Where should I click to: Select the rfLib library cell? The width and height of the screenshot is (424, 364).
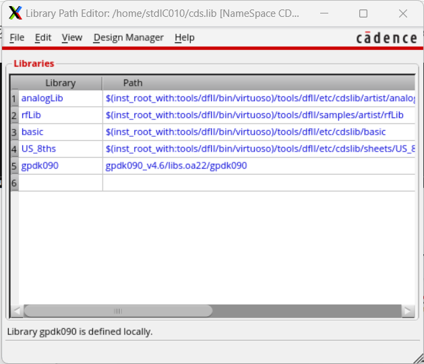point(61,115)
